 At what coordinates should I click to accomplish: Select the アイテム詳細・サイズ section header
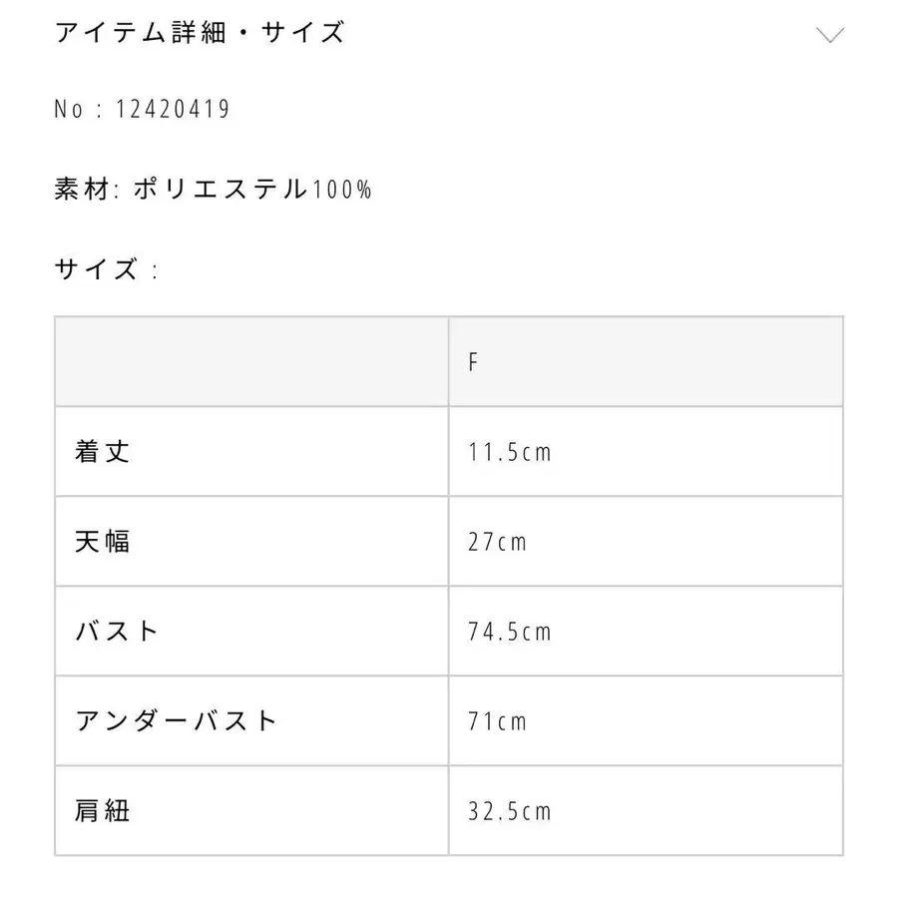198,32
